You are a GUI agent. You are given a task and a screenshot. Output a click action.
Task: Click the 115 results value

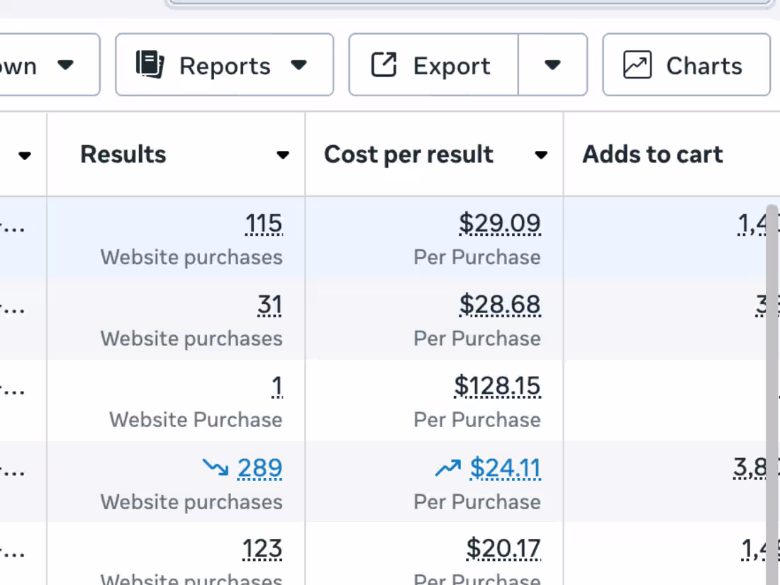click(x=264, y=225)
